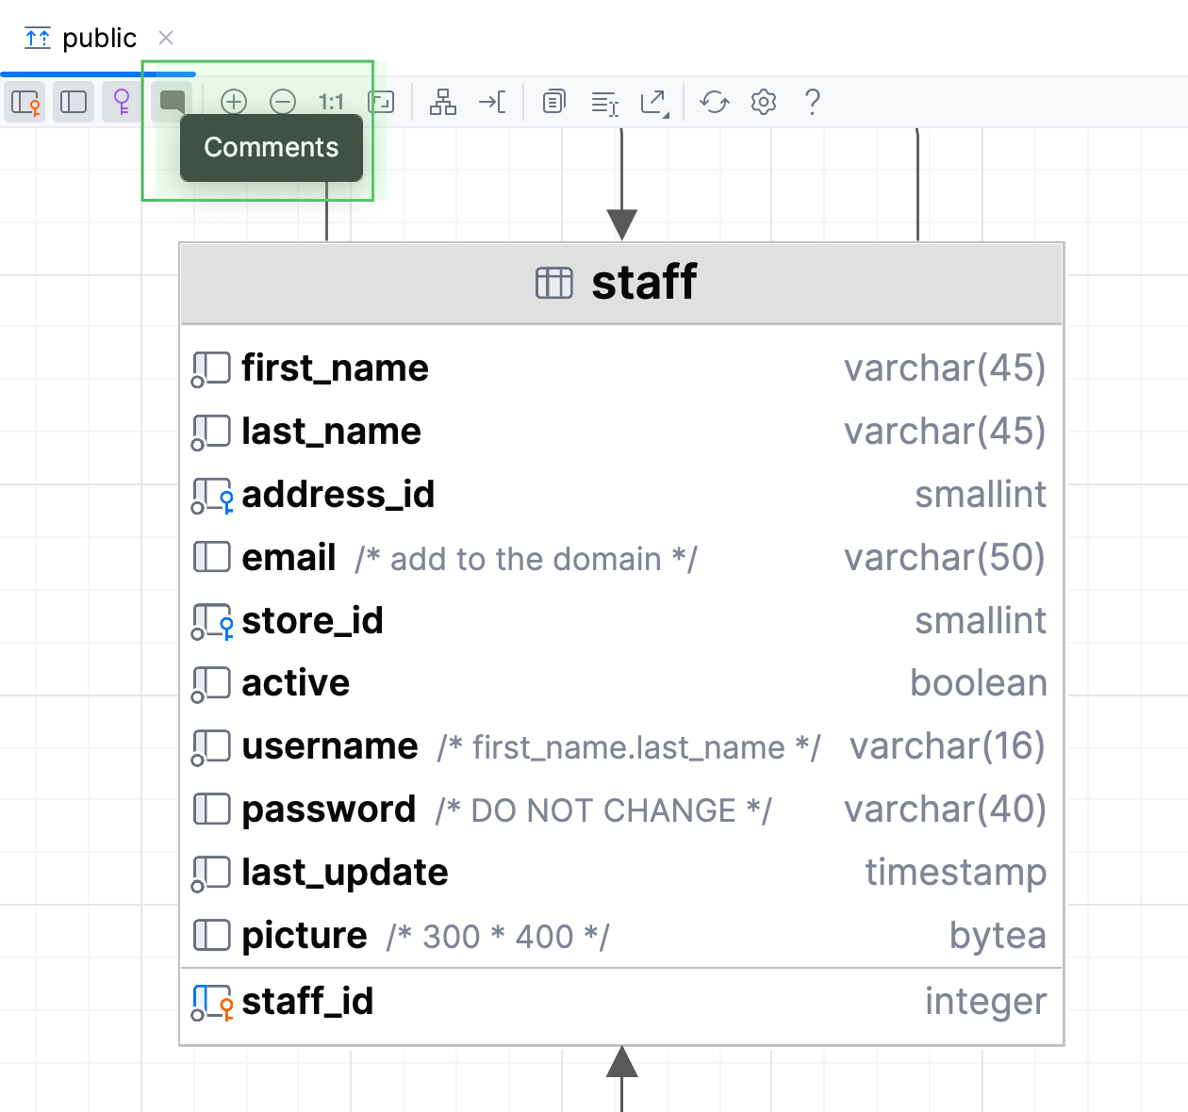The height and width of the screenshot is (1112, 1188).
Task: Refresh the diagram
Action: (x=714, y=102)
